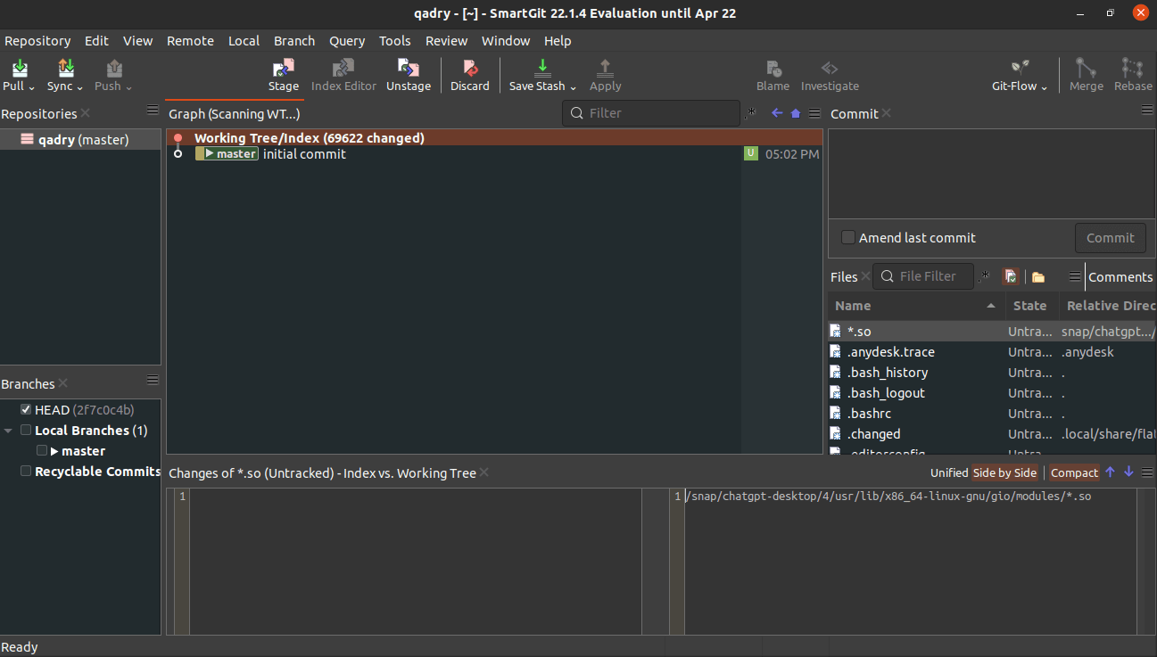This screenshot has width=1157, height=657.
Task: Open the Graph panel hamburger menu
Action: coord(814,113)
